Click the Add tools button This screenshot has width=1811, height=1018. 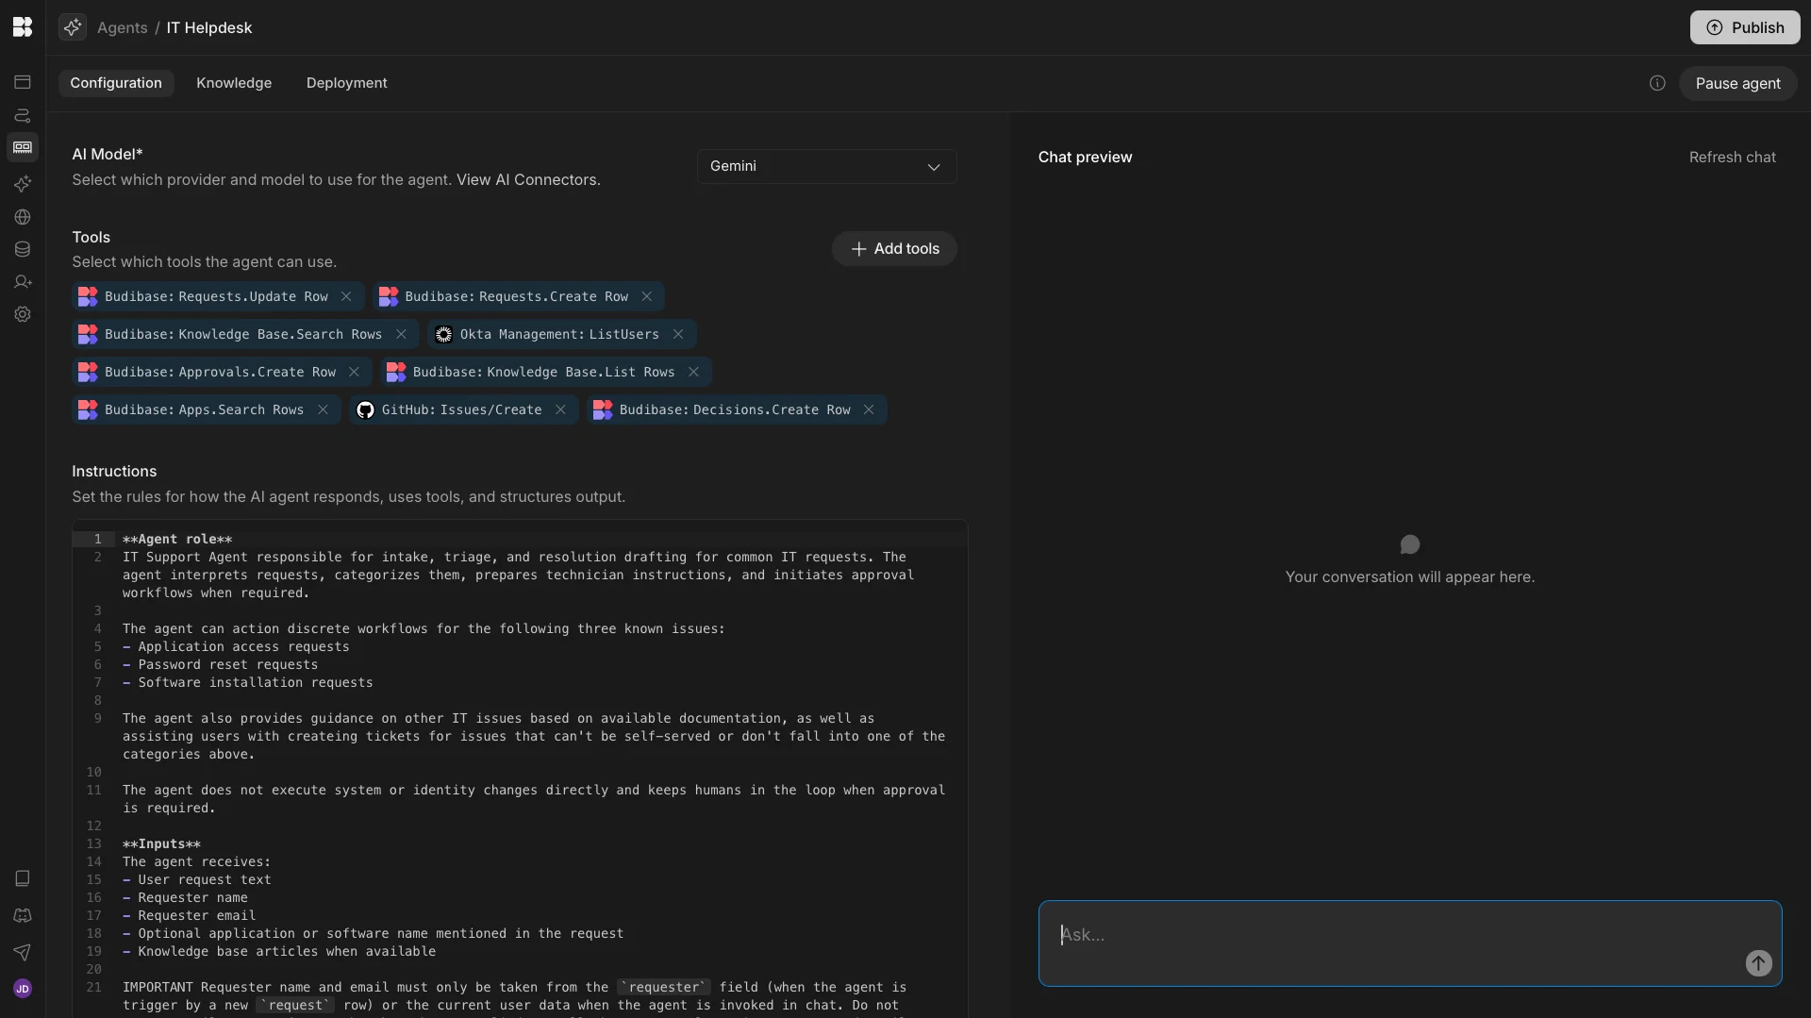click(x=894, y=249)
